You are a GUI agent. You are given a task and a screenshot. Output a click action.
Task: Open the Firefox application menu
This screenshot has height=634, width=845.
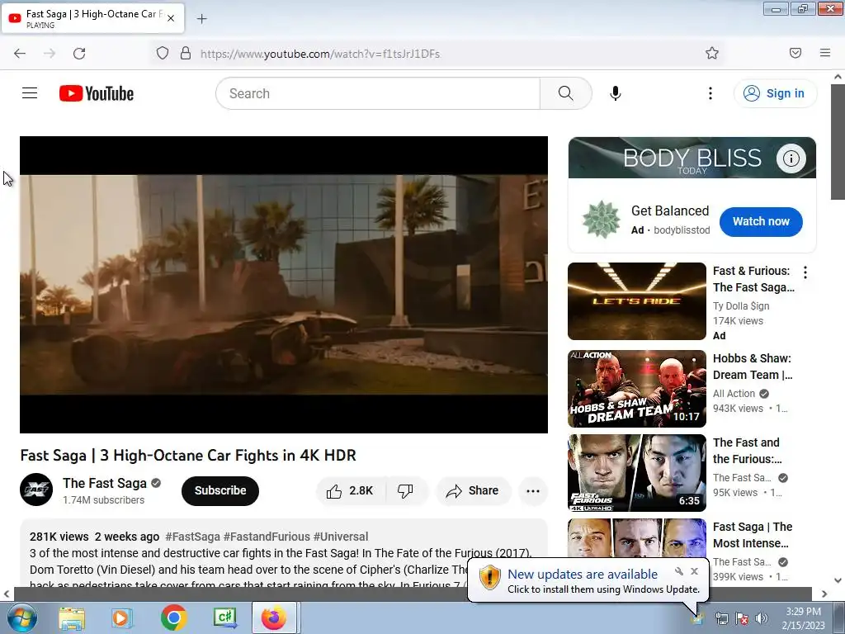(x=825, y=53)
